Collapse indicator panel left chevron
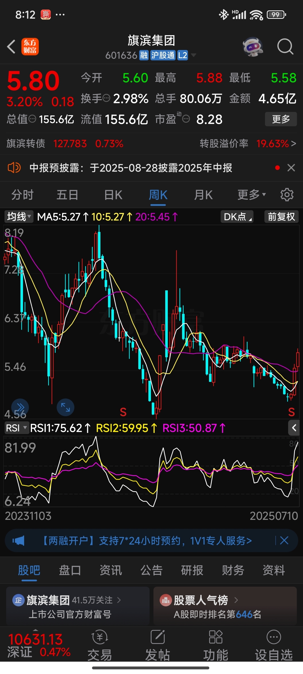Viewport: 303px width, 674px height. (294, 428)
